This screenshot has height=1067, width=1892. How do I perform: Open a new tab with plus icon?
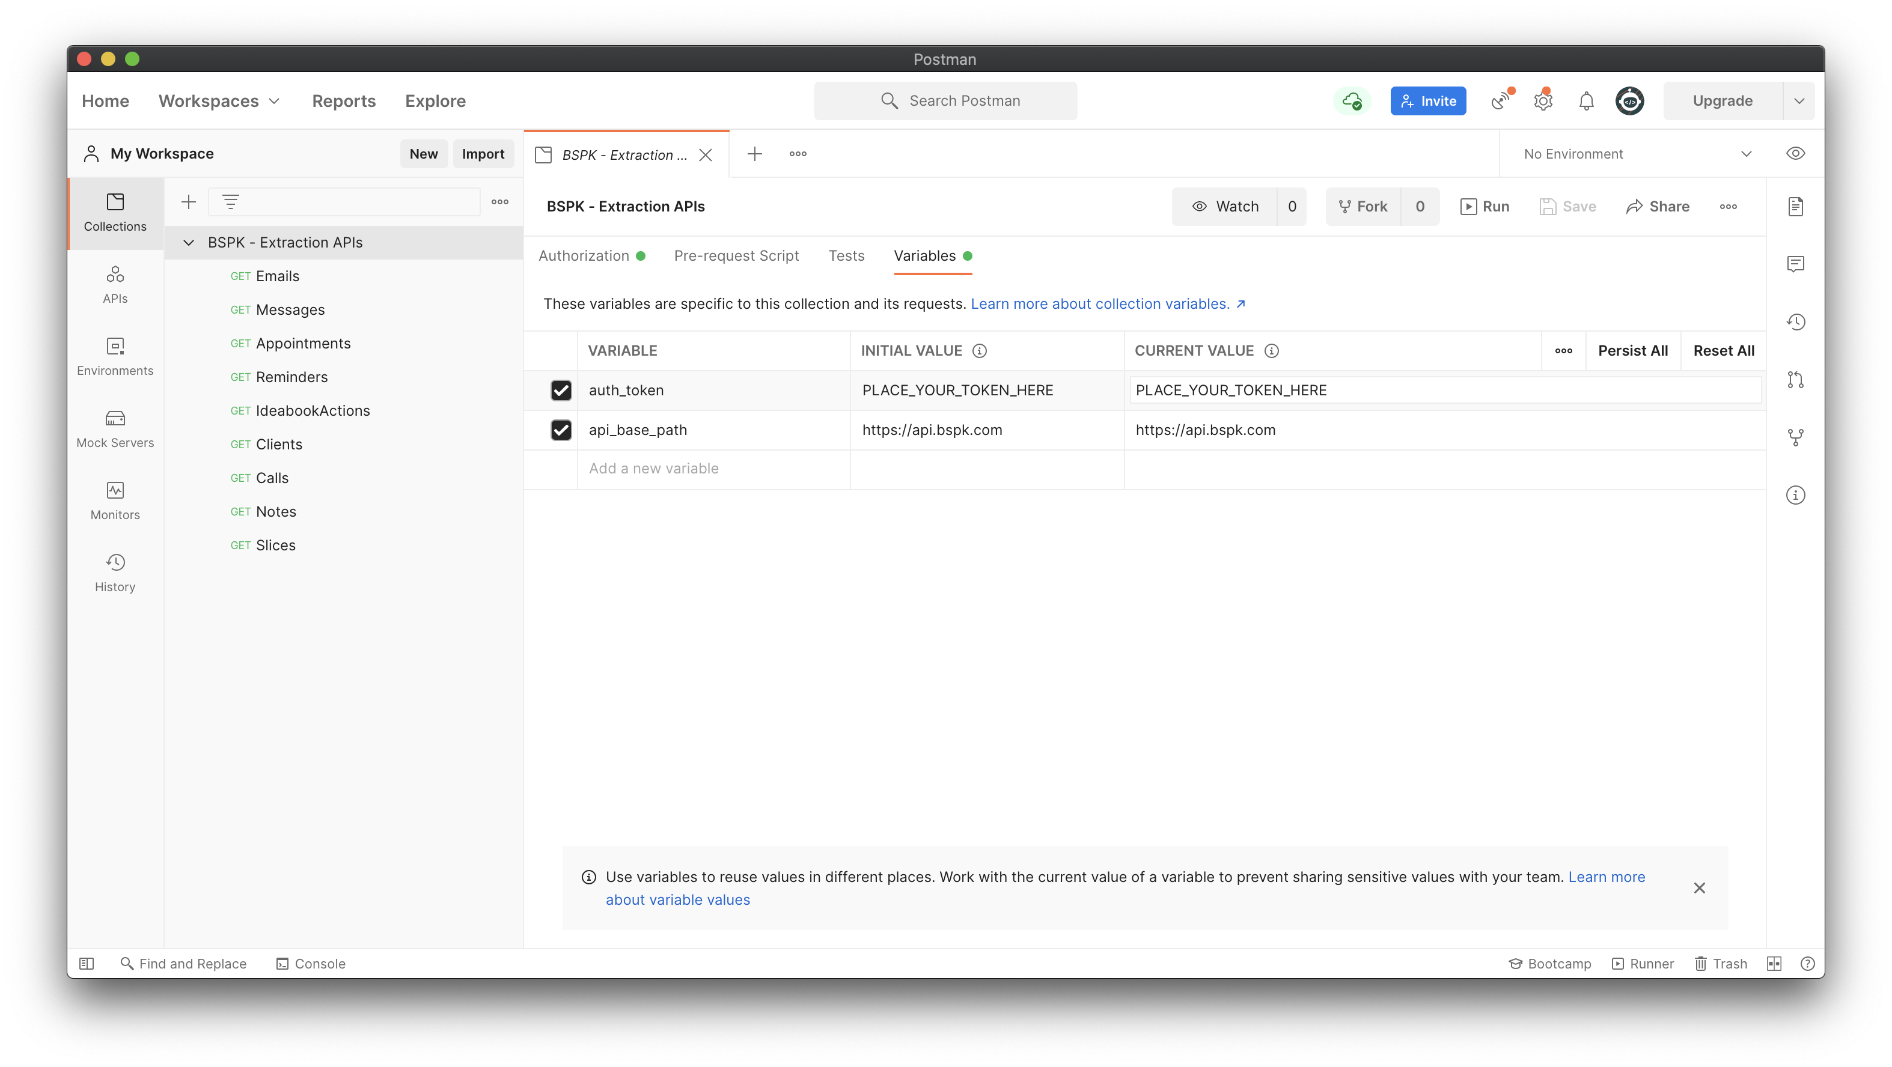tap(754, 153)
